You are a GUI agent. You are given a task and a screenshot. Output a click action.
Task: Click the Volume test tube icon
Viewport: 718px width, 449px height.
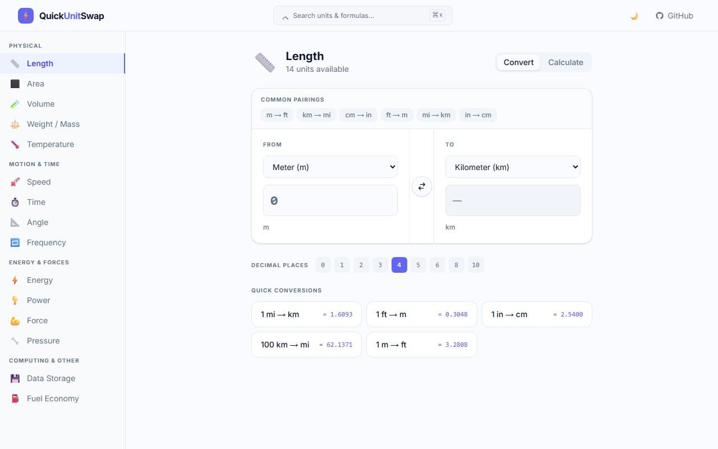15,104
